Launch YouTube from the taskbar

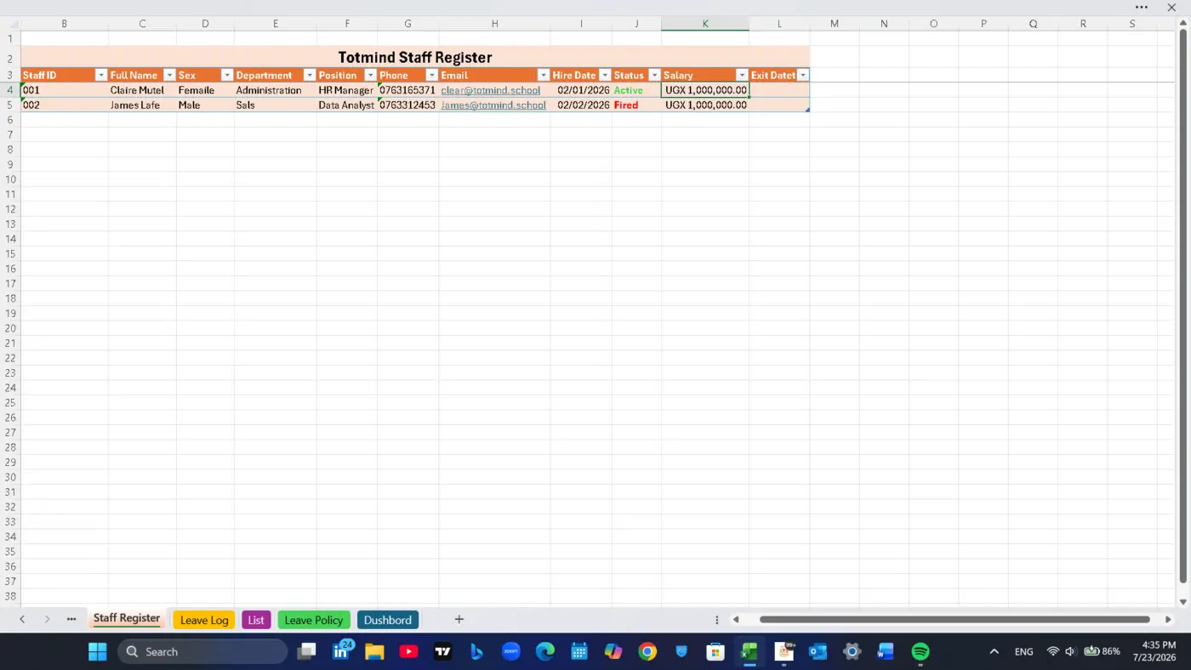click(x=408, y=652)
